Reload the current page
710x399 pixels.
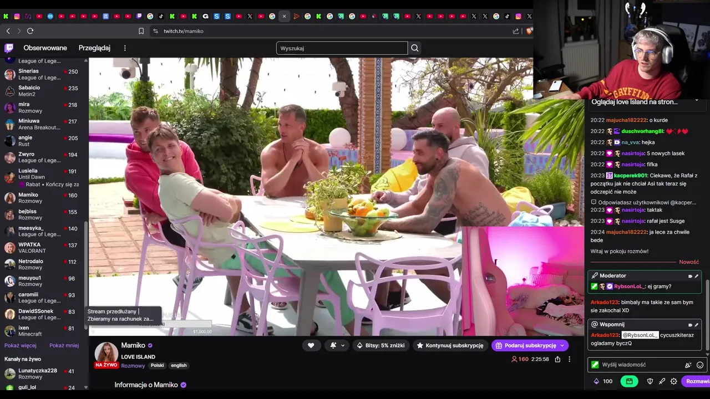click(30, 31)
